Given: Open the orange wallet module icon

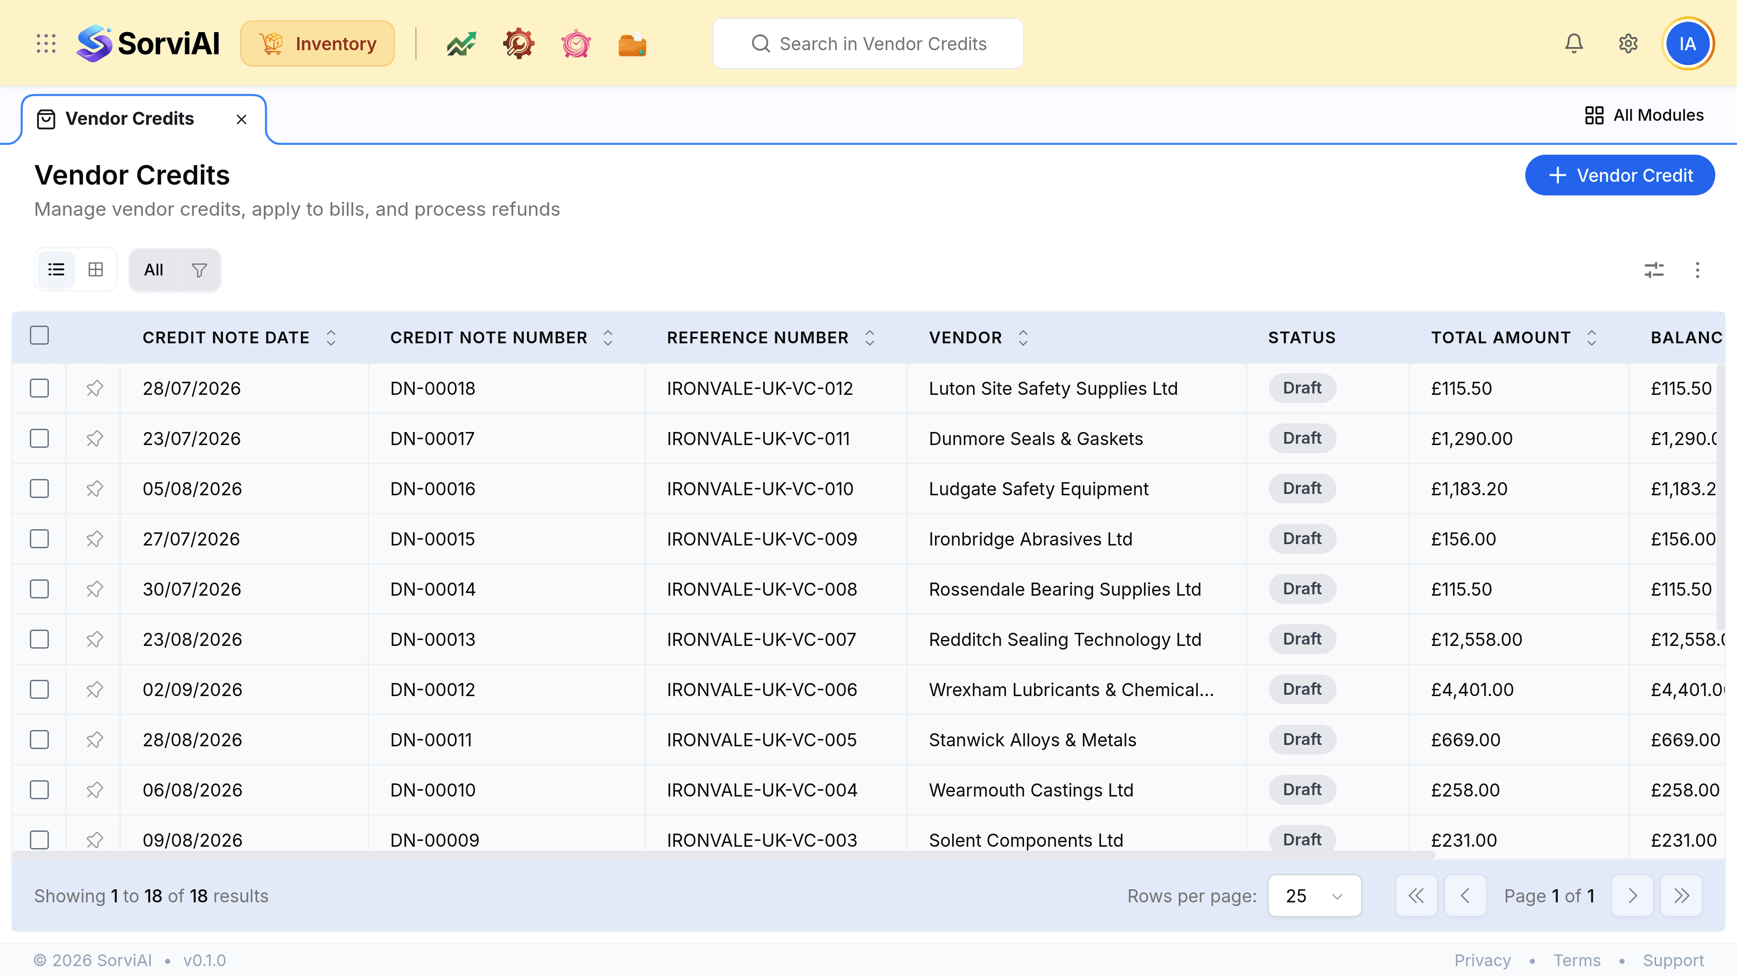Looking at the screenshot, I should point(632,44).
